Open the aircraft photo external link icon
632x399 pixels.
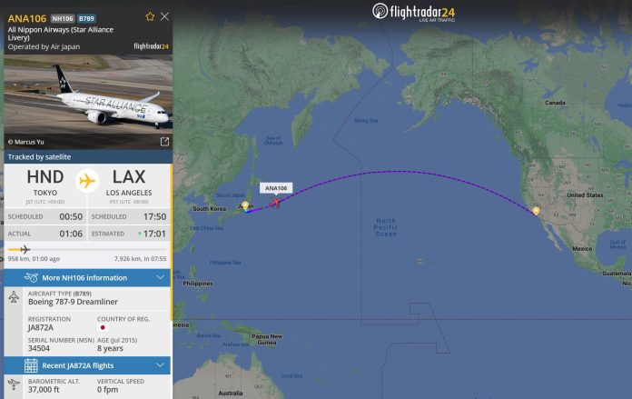click(164, 142)
